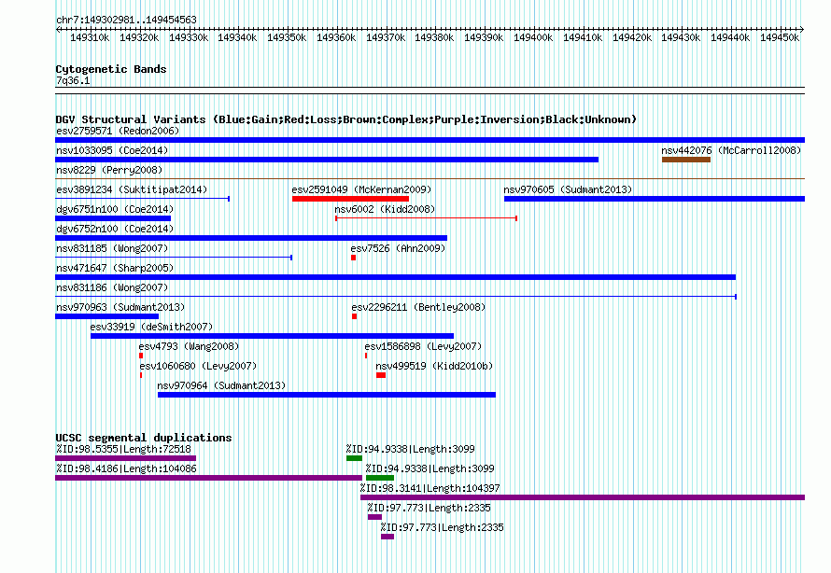Image resolution: width=831 pixels, height=573 pixels.
Task: Click the red nsv499519 loss marker
Action: tap(381, 375)
